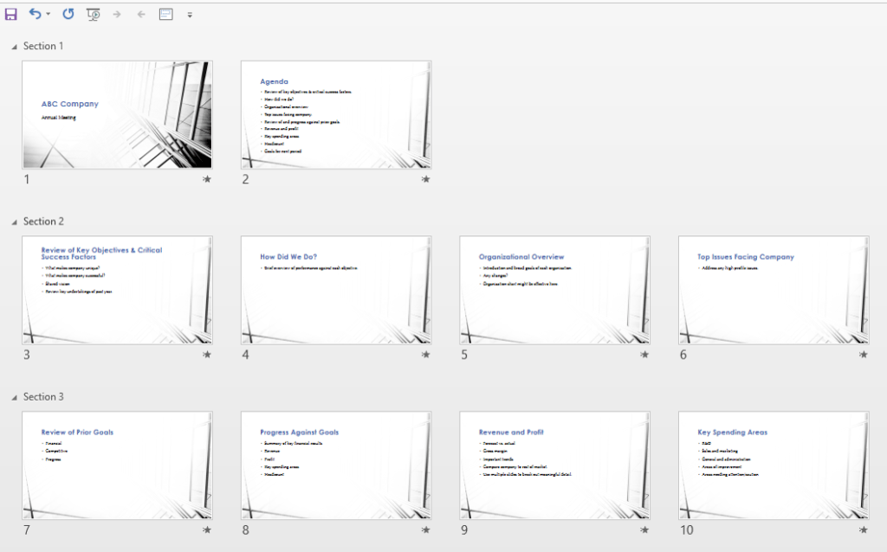887x552 pixels.
Task: Click the Save icon
Action: pos(10,14)
